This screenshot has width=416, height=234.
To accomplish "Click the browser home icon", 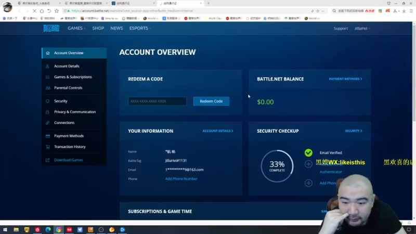I will 42,11.
